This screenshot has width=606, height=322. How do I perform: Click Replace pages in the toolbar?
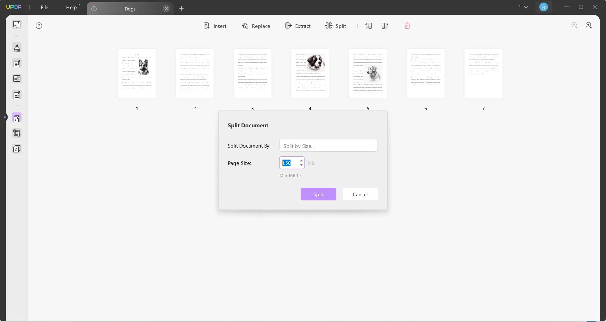coord(256,26)
